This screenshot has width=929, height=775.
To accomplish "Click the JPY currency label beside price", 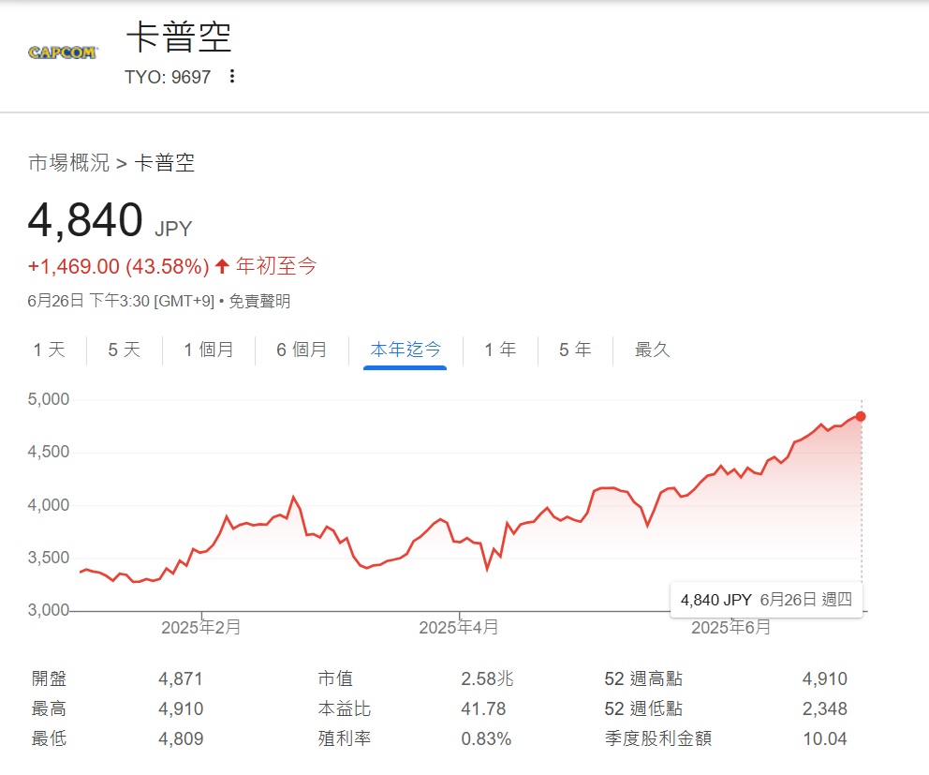I will coord(173,229).
